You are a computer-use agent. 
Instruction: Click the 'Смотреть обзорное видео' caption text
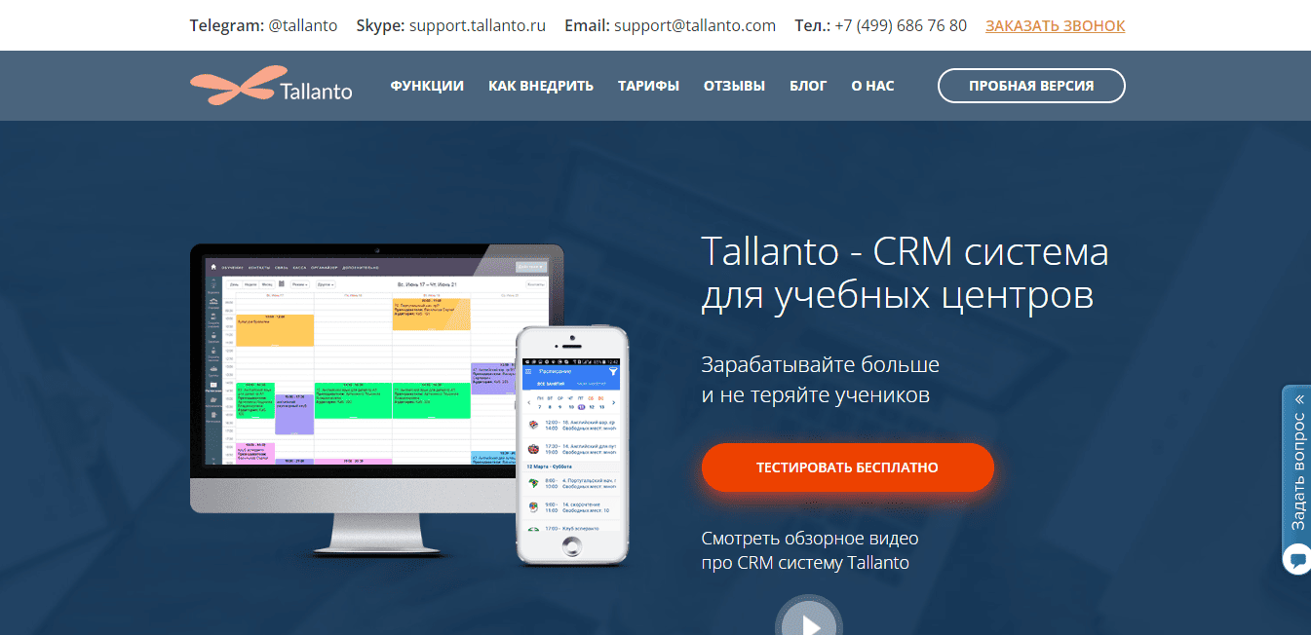click(x=810, y=539)
